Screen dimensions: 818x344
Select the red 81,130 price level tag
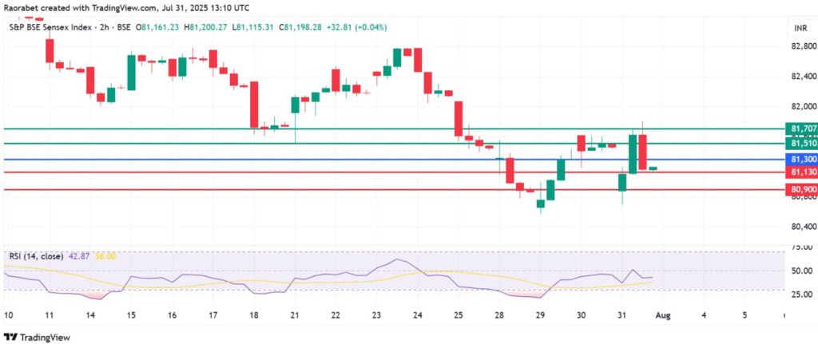pyautogui.click(x=802, y=172)
